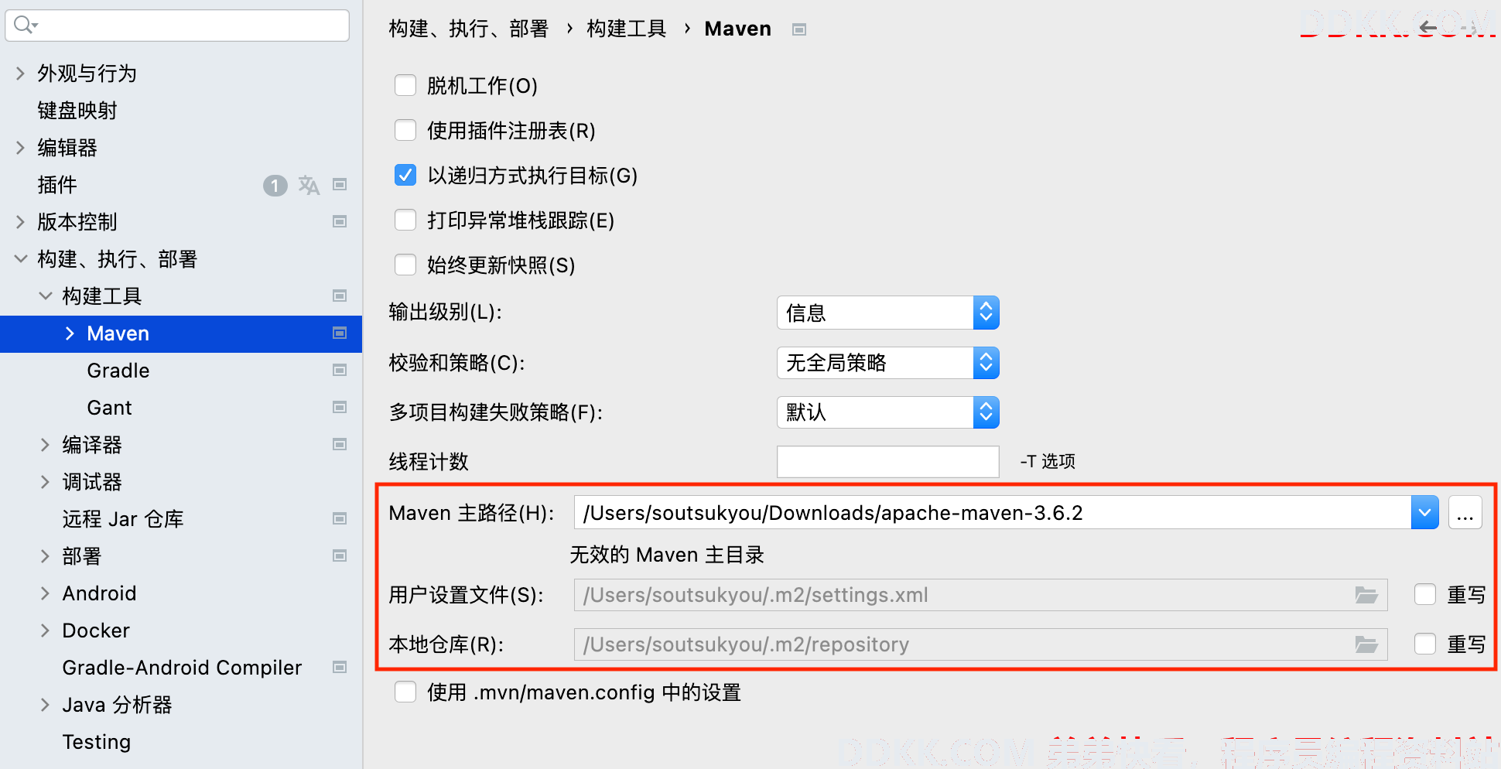
Task: Click the 构建工具 breadcrumb link
Action: pyautogui.click(x=627, y=29)
